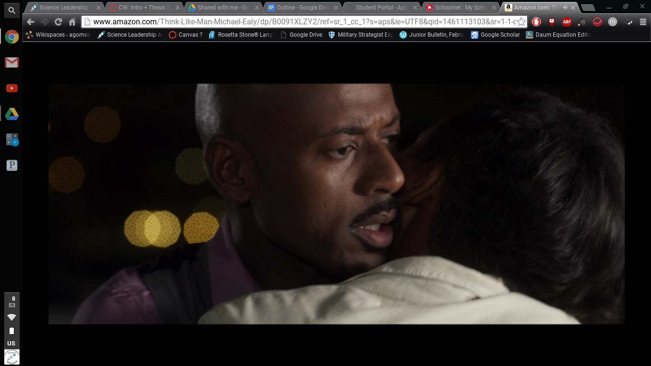Open the red stop-hand extension

pos(537,22)
